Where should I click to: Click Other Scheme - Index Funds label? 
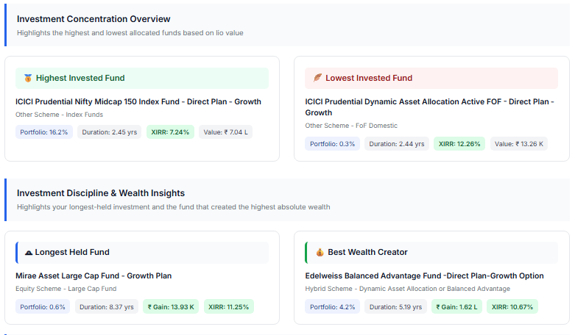point(59,115)
